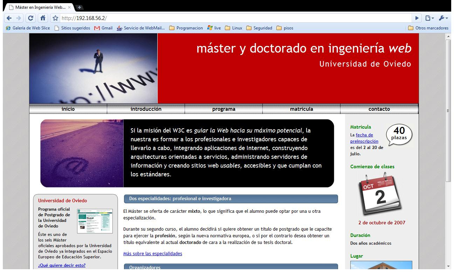Follow the fecha de preinscripción link
The width and height of the screenshot is (454, 272).
[x=364, y=138]
